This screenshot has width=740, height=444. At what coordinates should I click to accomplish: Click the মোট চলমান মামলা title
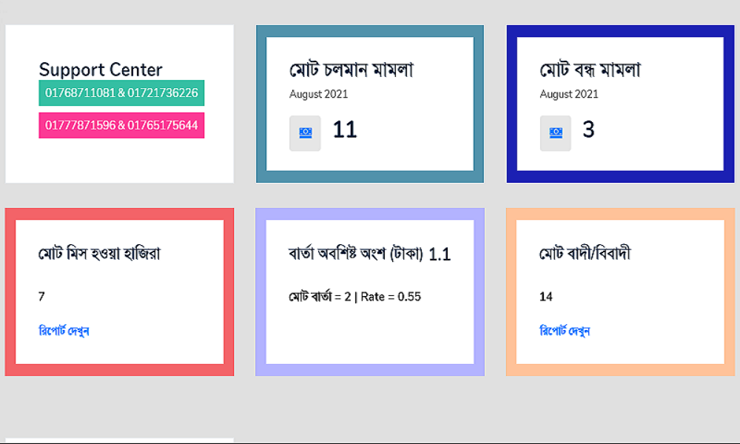[x=351, y=70]
